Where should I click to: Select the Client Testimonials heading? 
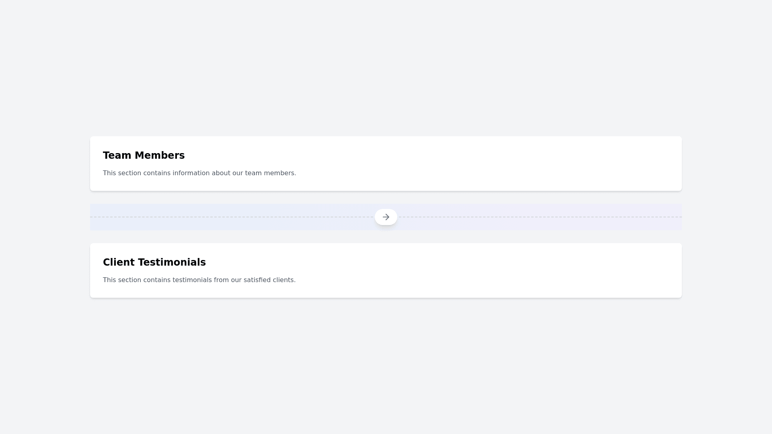tap(154, 262)
